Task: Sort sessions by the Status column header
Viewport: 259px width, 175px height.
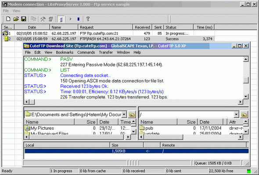Action: pos(179,27)
